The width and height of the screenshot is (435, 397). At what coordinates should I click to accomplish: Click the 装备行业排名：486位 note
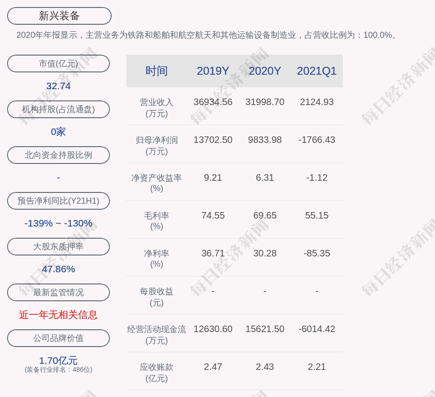pos(58,369)
